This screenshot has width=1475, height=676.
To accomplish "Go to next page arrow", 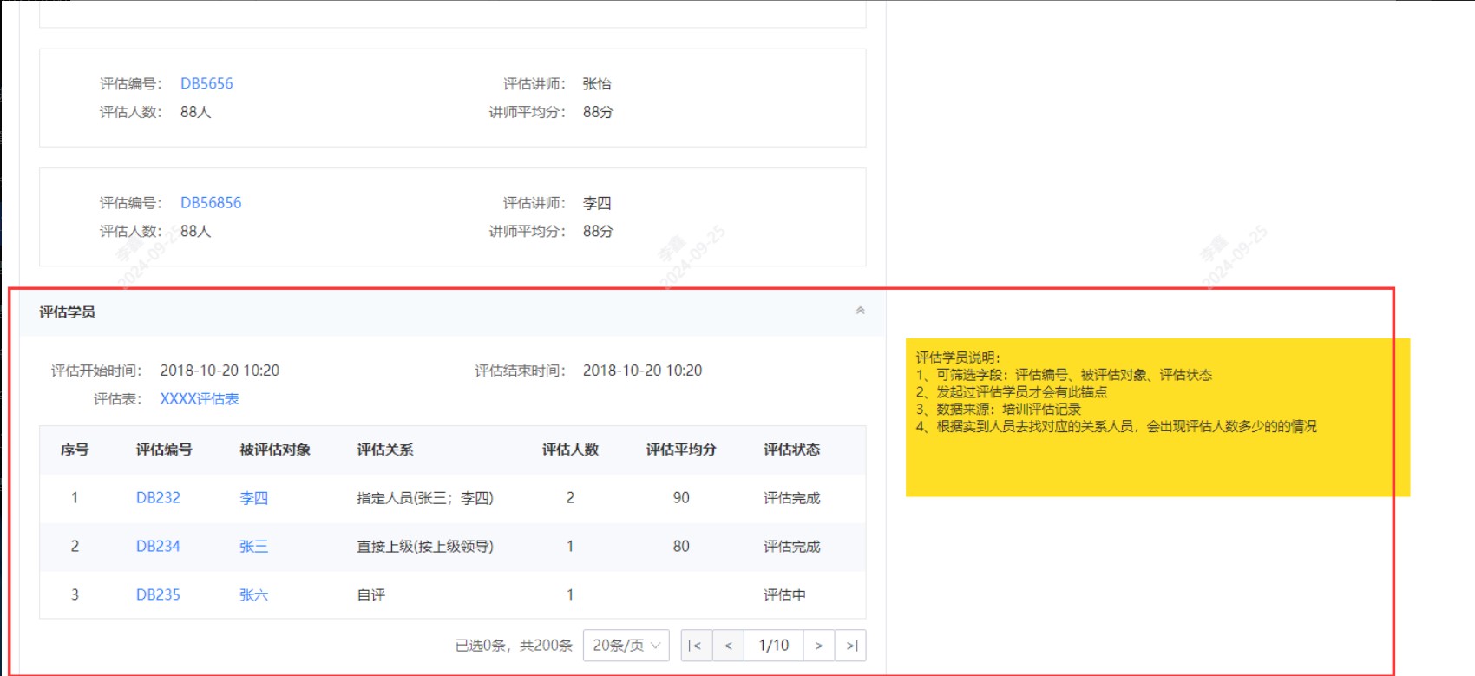I will click(x=818, y=646).
